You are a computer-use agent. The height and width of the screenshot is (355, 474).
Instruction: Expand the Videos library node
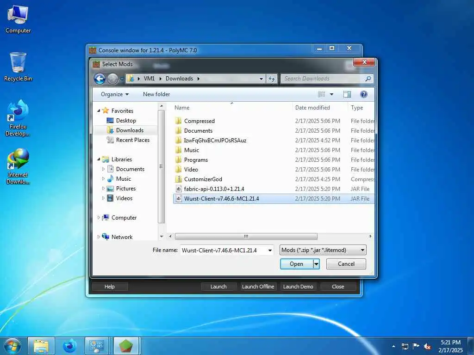[x=103, y=198]
